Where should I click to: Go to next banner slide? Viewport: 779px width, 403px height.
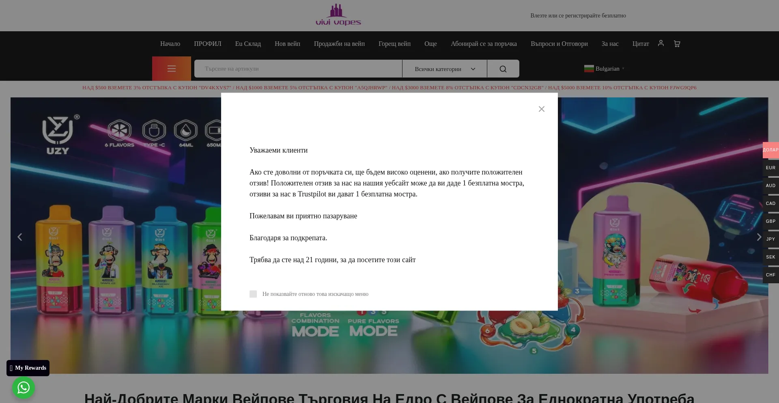click(x=759, y=237)
